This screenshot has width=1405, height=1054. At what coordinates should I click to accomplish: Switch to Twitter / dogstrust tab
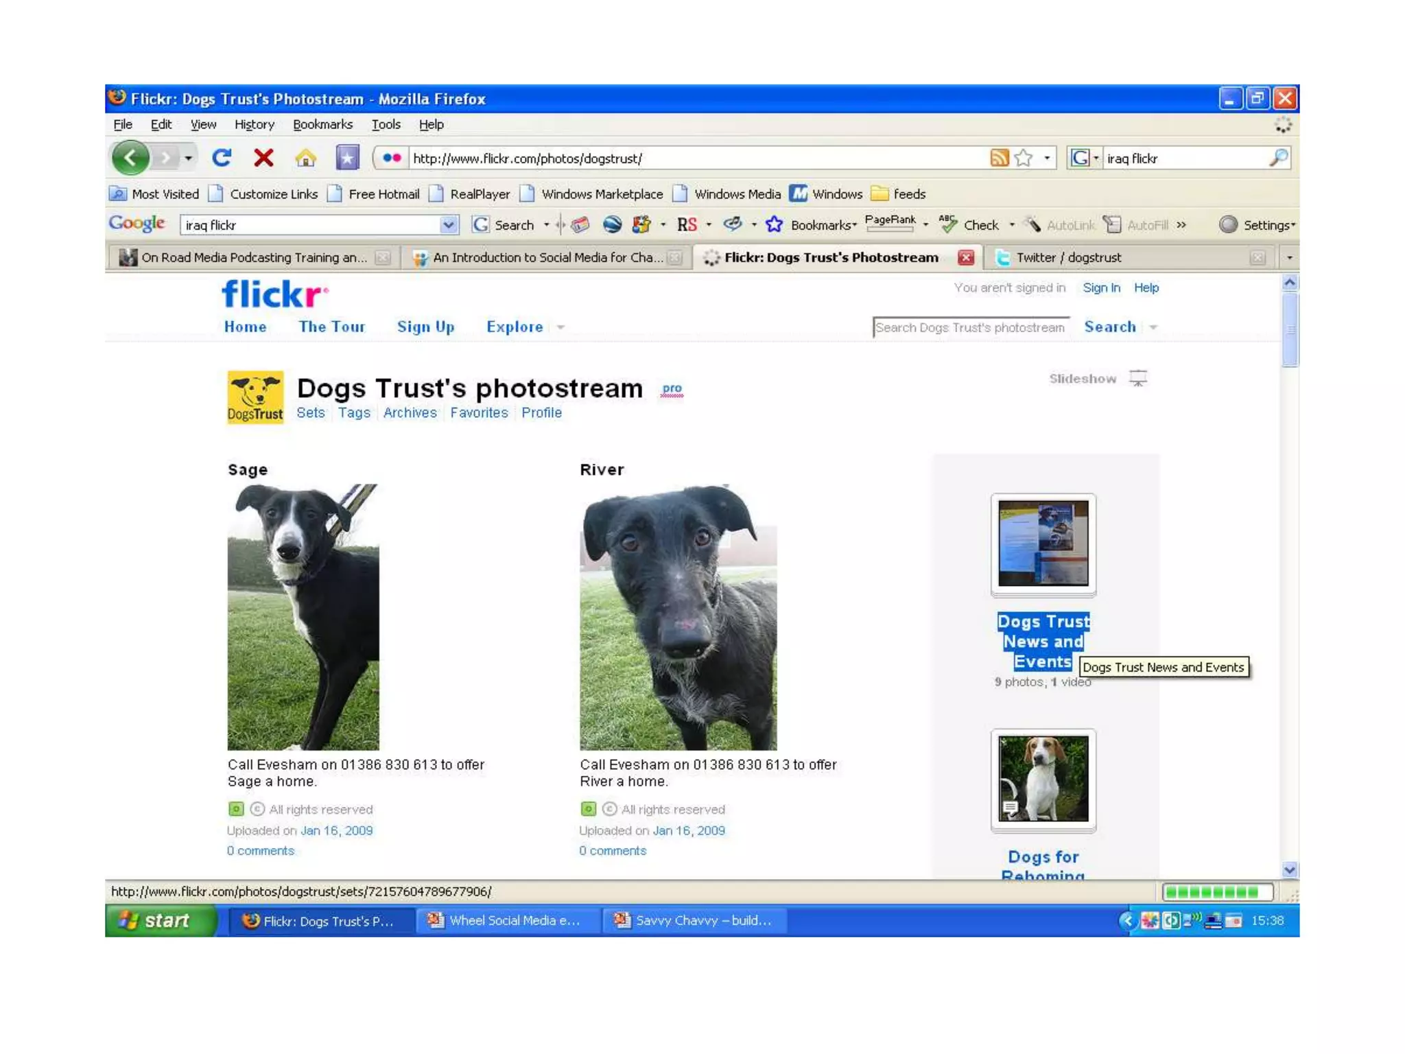tap(1068, 257)
